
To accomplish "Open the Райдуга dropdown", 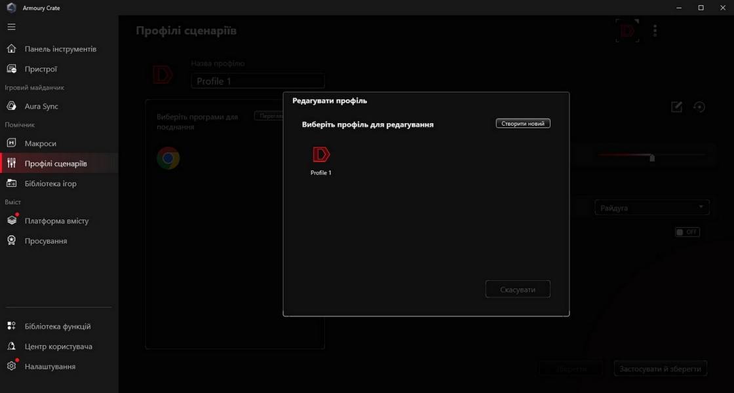I will [x=652, y=208].
